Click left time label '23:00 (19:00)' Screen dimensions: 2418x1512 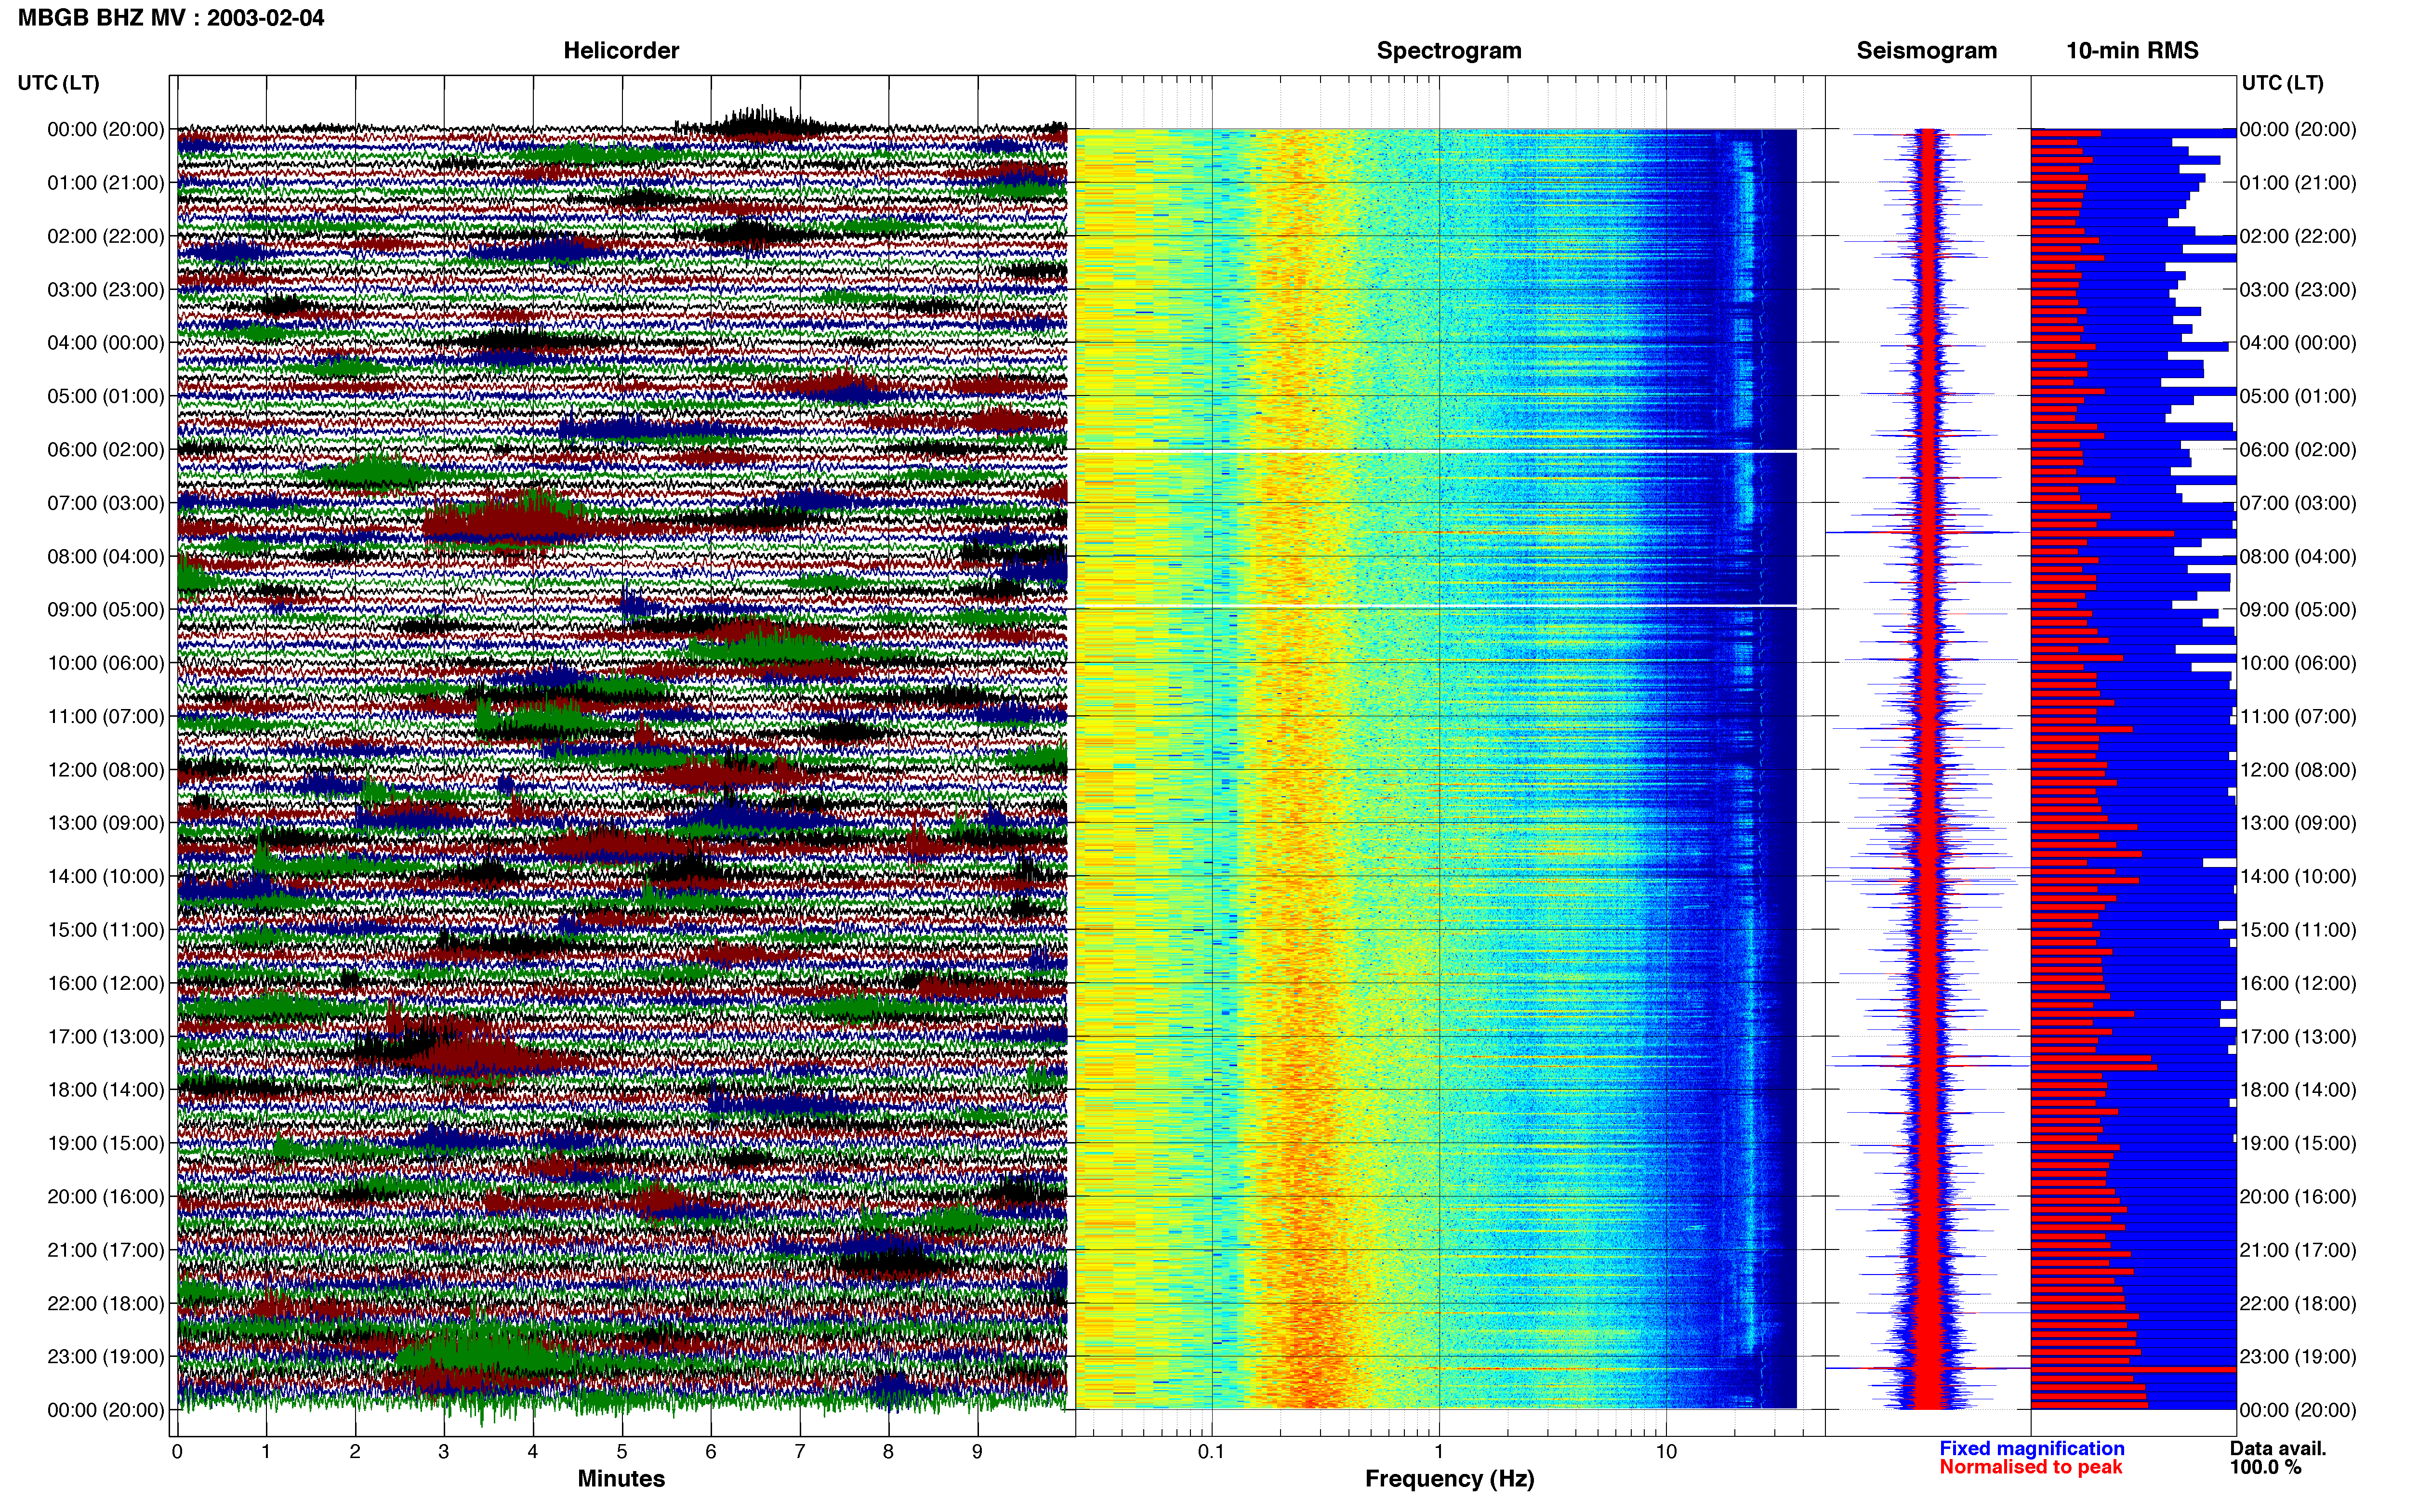105,1356
